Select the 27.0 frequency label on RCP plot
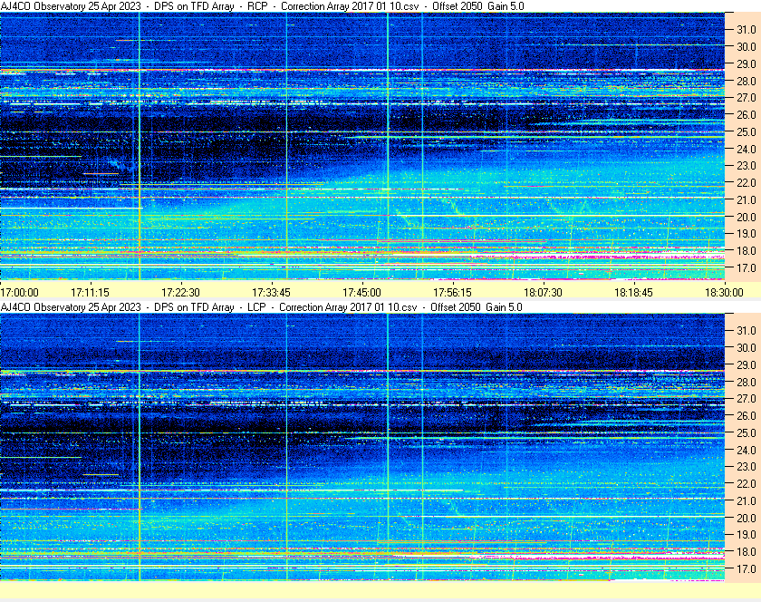Image resolution: width=761 pixels, height=602 pixels. 747,98
